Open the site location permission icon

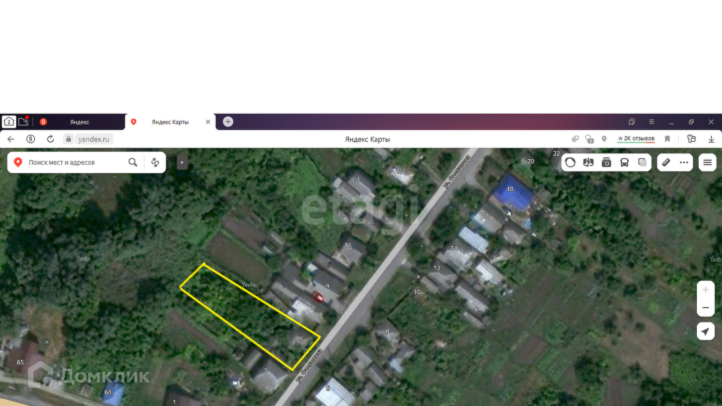(x=604, y=139)
